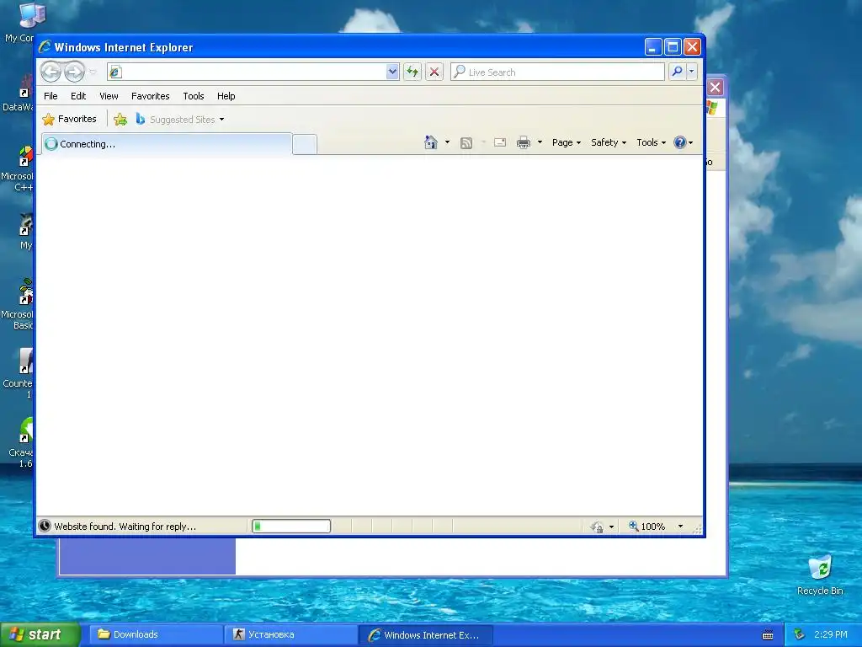This screenshot has width=862, height=647.
Task: Open the search provider options dropdown
Action: pyautogui.click(x=692, y=72)
